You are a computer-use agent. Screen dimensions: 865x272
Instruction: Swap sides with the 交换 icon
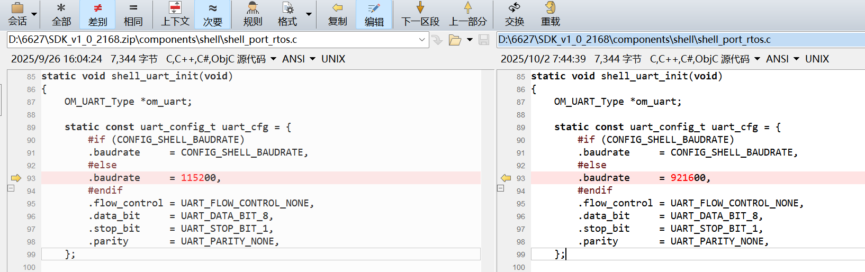tap(514, 14)
